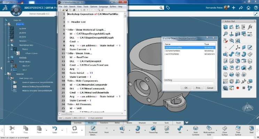
Task: Select the Thread/Tap tool
Action: 153,128
